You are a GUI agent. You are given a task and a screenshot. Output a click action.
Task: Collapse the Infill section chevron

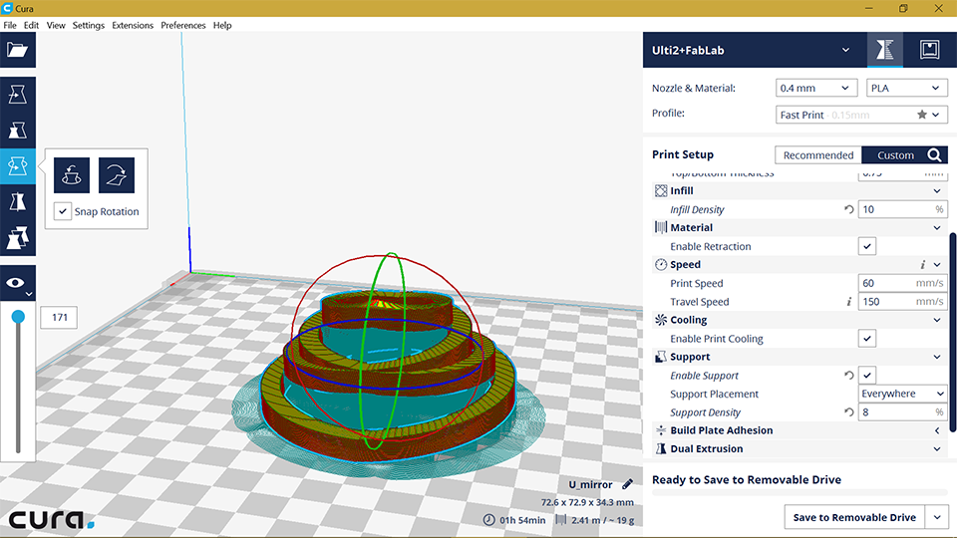pos(937,191)
